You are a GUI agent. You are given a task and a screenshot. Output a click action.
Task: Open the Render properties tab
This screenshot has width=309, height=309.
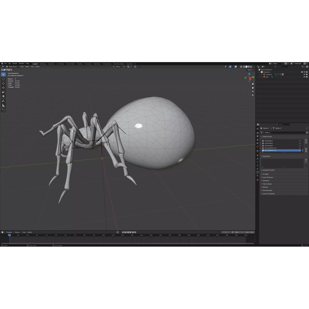[x=257, y=133]
